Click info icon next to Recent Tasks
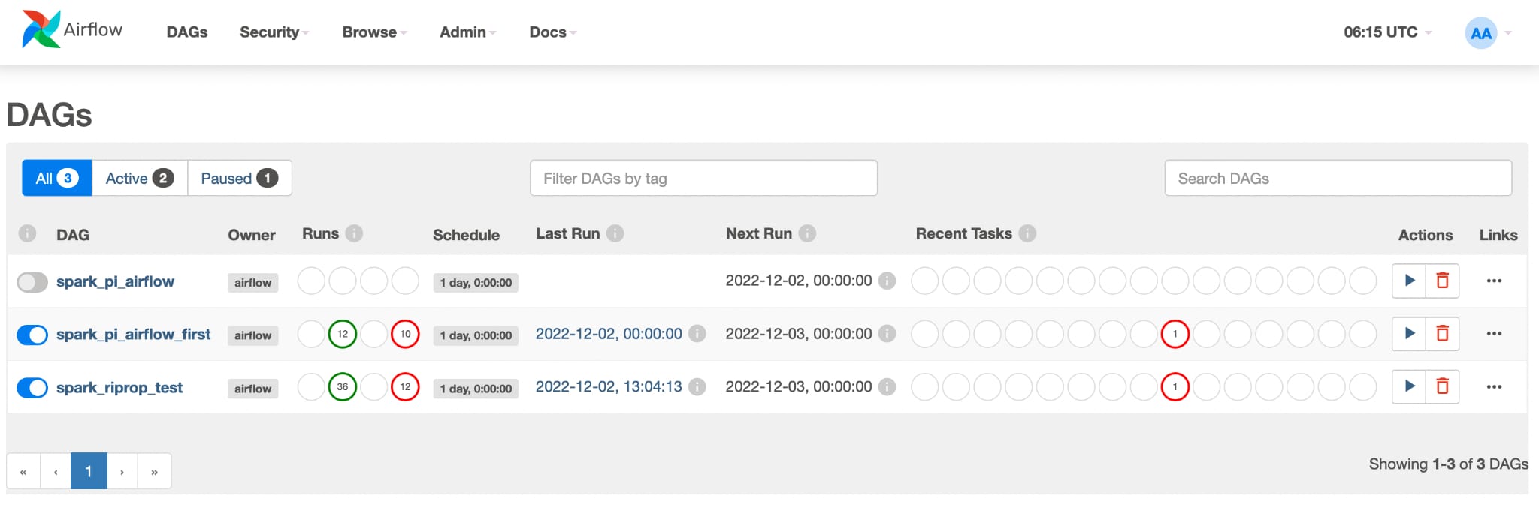Screen dimensions: 1539x532 pos(1027,233)
